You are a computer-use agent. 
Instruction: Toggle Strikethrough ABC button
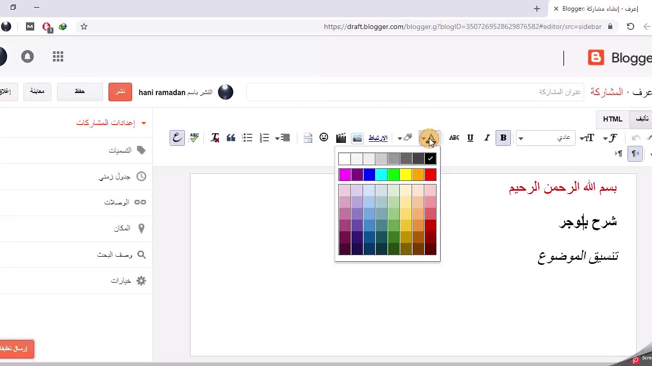(454, 138)
